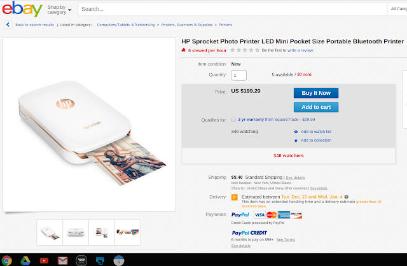Enable the 3 yr SquareTrade warranty checkbox

(x=233, y=120)
